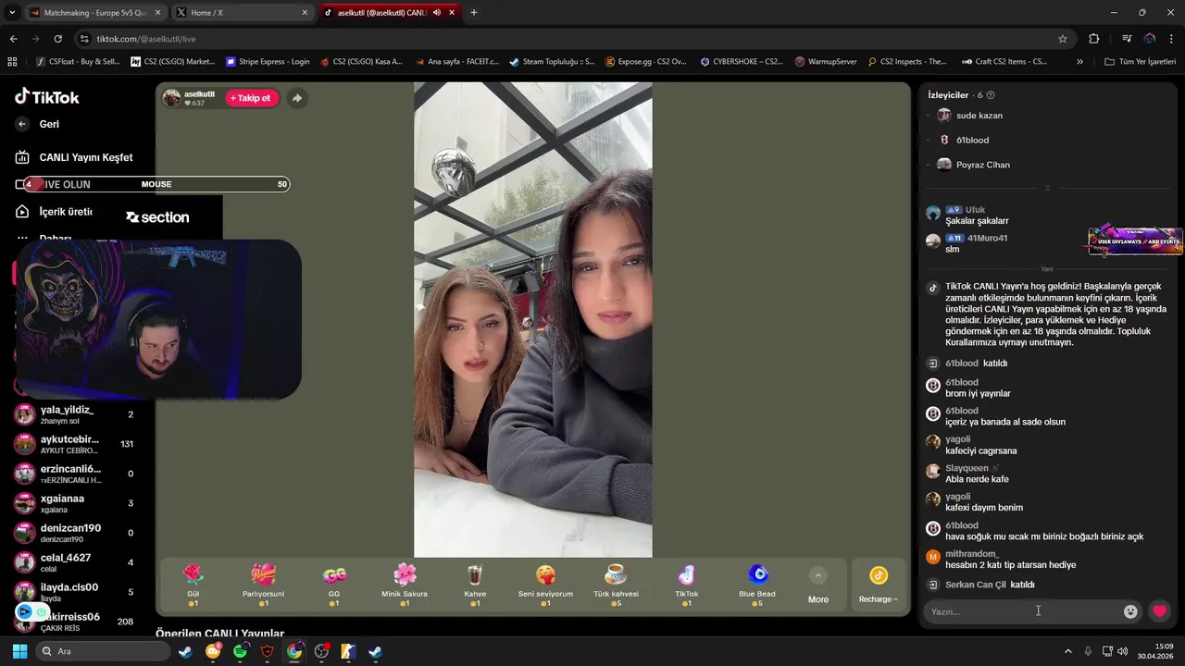The height and width of the screenshot is (666, 1185).
Task: Send the Seni seviyorum gift
Action: coord(545,586)
